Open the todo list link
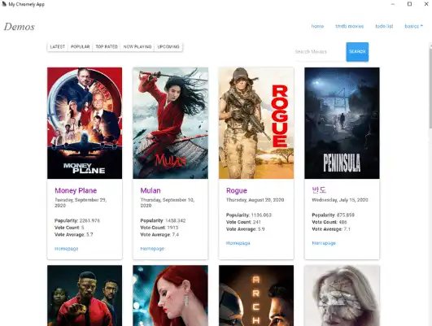 click(x=384, y=26)
